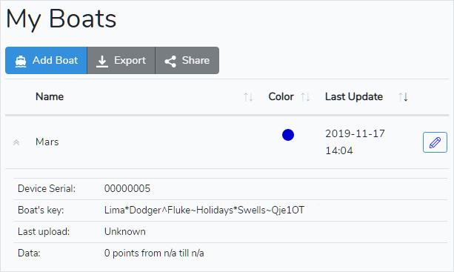454x272 pixels.
Task: Click the download arrow icon on Export
Action: coord(102,61)
